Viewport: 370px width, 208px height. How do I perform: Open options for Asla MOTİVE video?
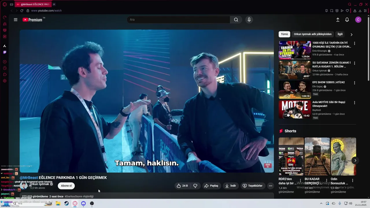click(x=355, y=103)
